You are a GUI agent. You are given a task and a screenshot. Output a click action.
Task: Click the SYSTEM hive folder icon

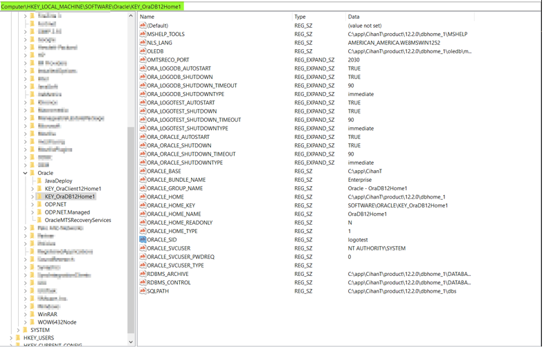25,330
